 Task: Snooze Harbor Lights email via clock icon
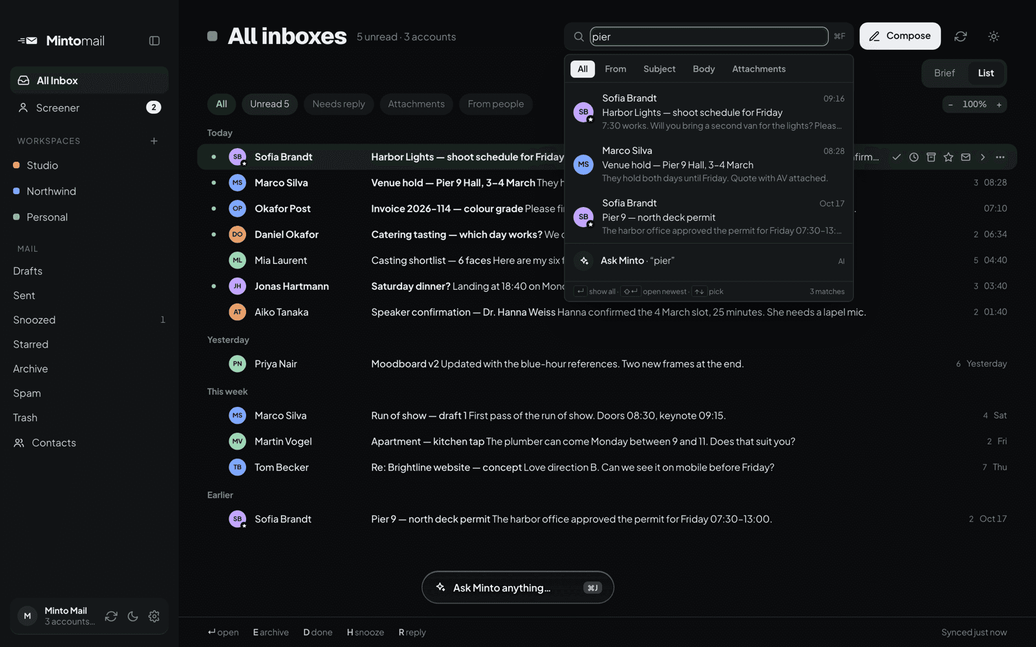(914, 157)
